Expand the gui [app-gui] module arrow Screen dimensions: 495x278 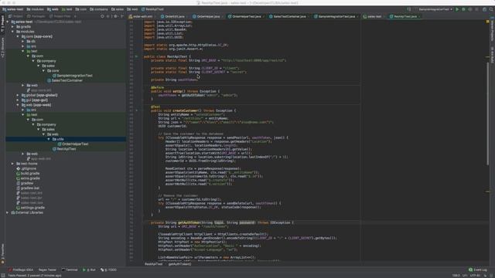tap(18, 100)
